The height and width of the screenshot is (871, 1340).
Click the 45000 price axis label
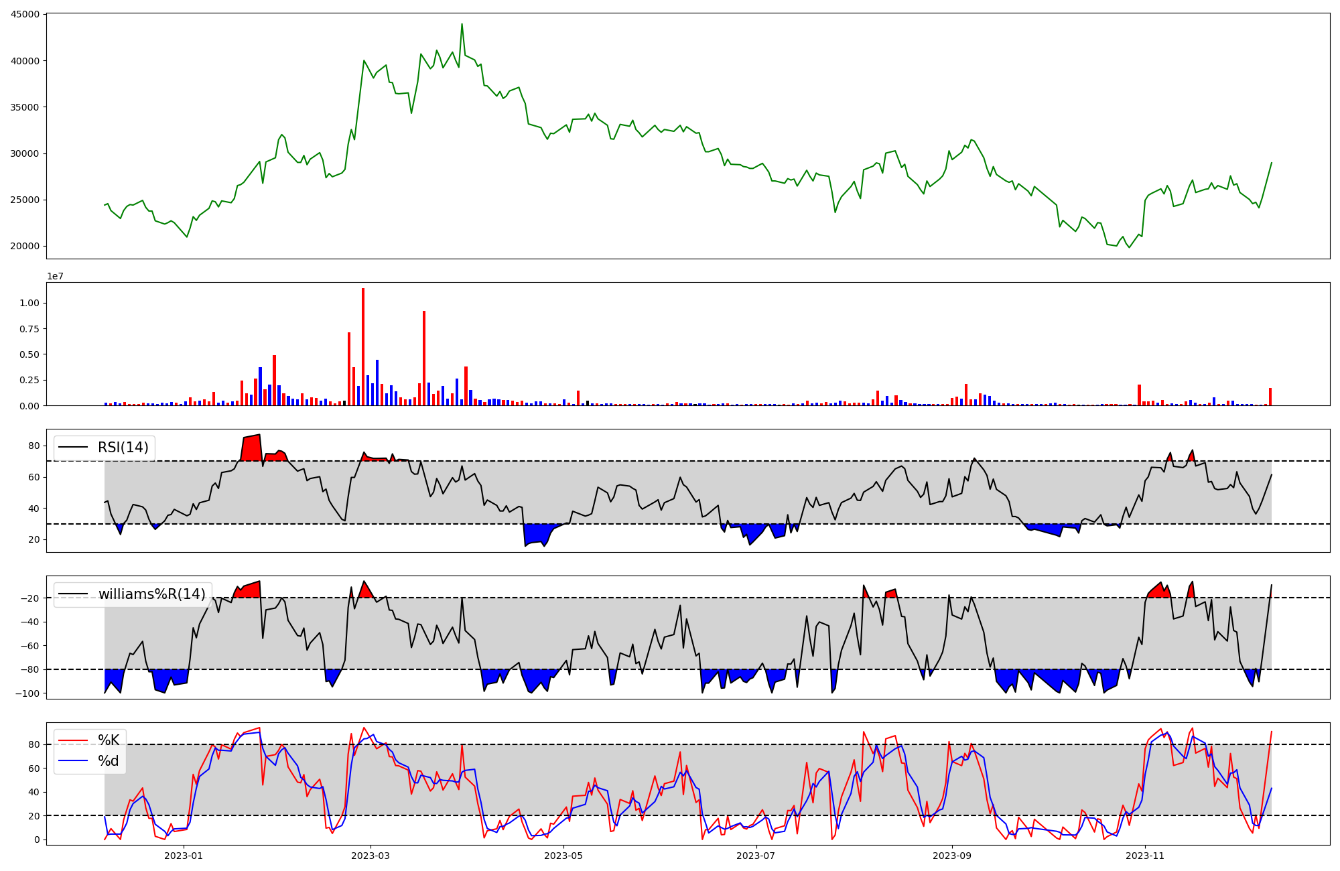(25, 14)
